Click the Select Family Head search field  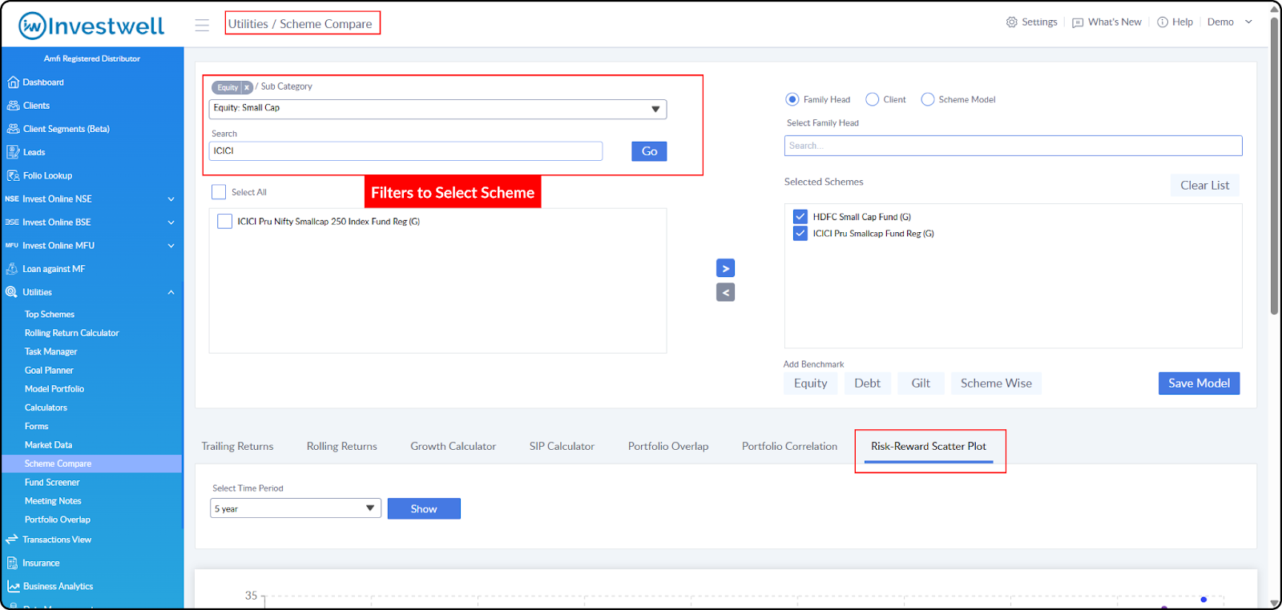(1013, 146)
